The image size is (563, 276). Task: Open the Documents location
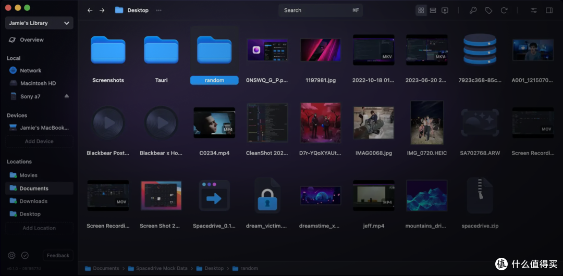39,189
